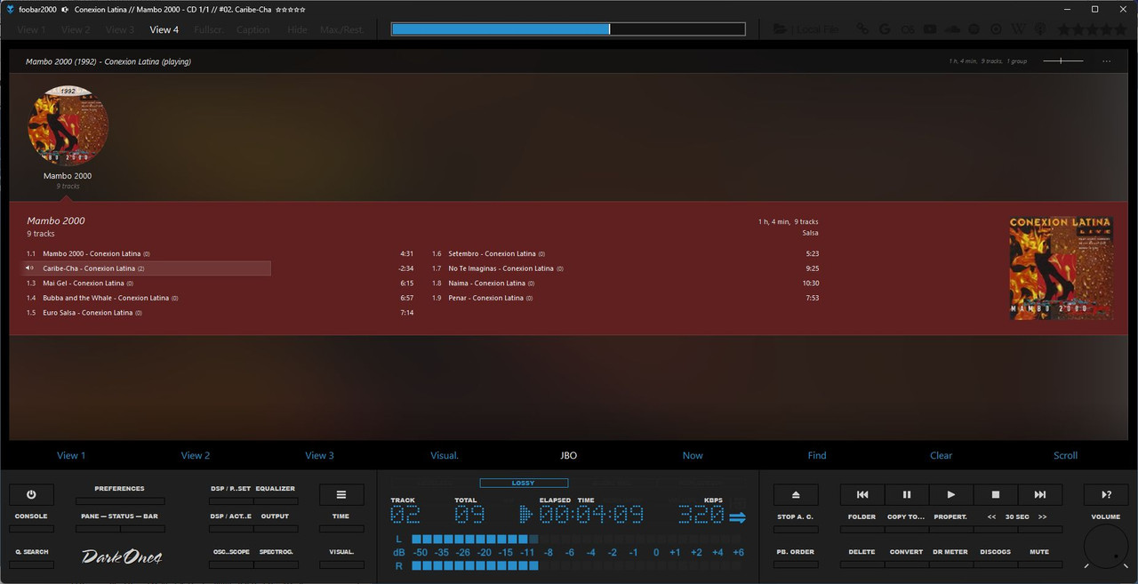Click the blue Now link
This screenshot has width=1138, height=584.
tap(693, 455)
